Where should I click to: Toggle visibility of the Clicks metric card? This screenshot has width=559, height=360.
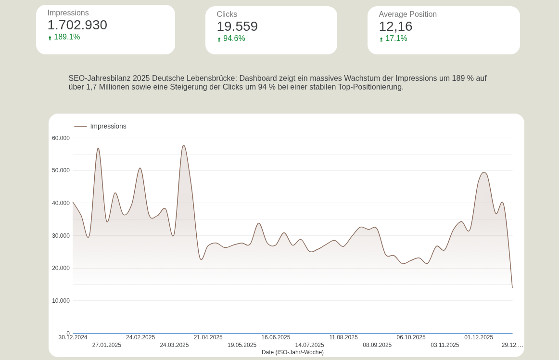[271, 30]
